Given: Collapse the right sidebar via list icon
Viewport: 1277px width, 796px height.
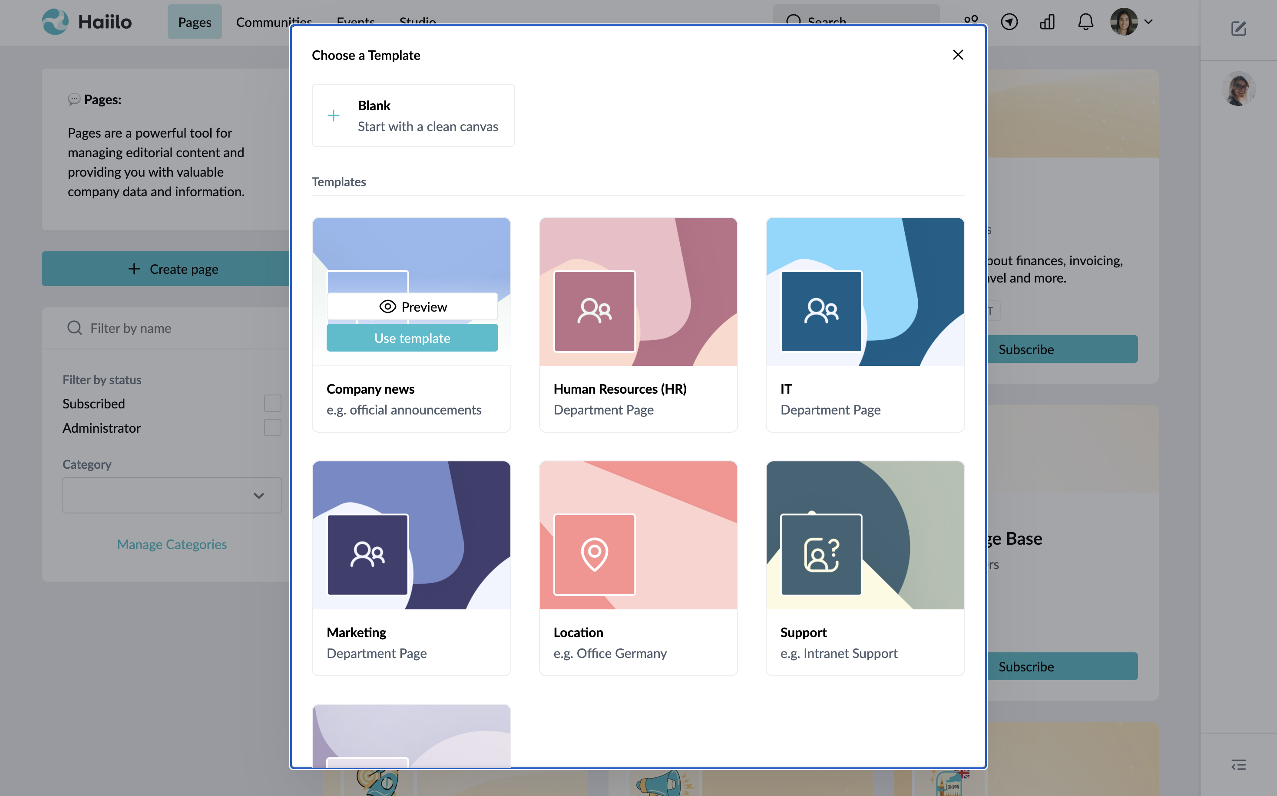Looking at the screenshot, I should [x=1238, y=764].
